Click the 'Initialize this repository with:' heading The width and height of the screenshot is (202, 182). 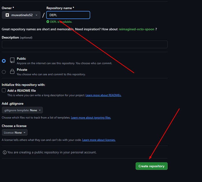pos(23,85)
